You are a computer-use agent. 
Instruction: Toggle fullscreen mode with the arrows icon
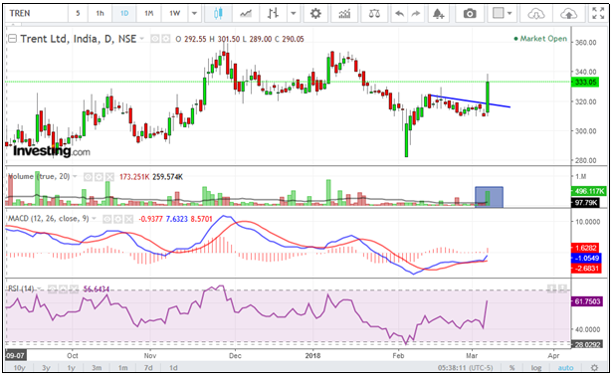[598, 14]
